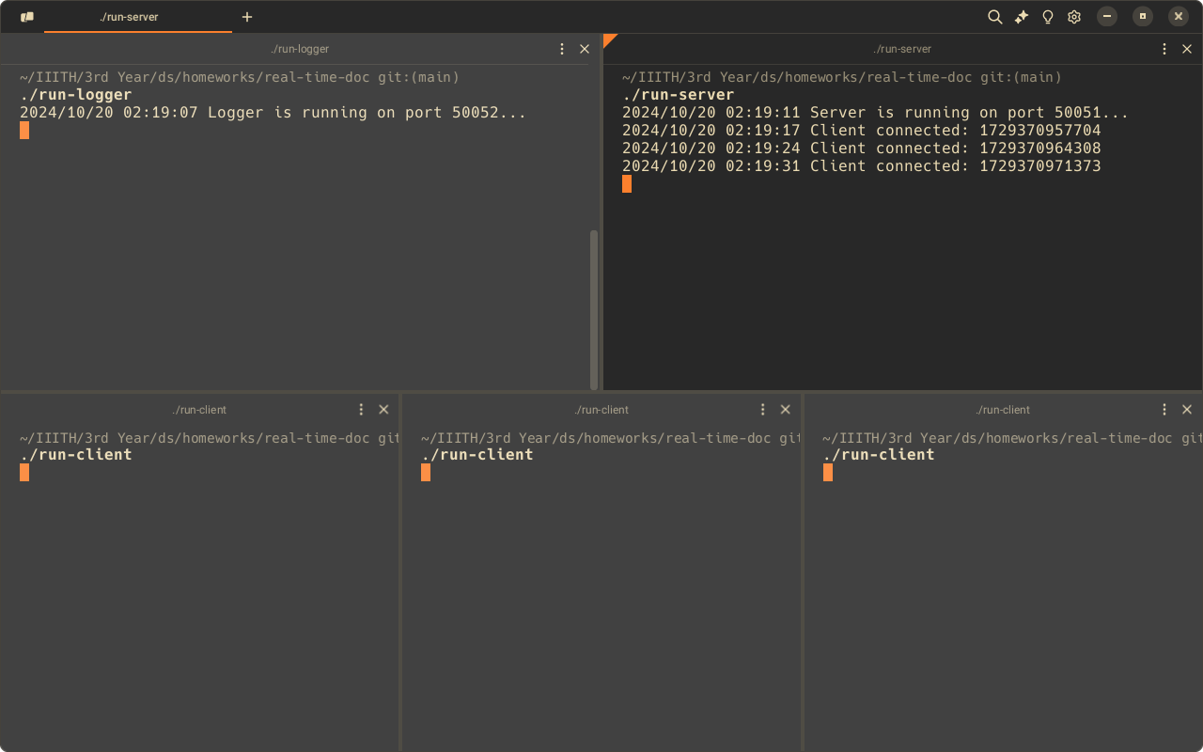Screen dimensions: 1203x752
Task: Click the middle run-client pane title
Action: click(601, 410)
